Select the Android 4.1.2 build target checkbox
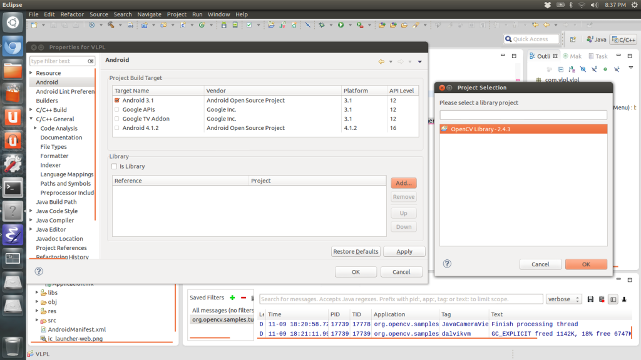641x360 pixels. tap(116, 128)
